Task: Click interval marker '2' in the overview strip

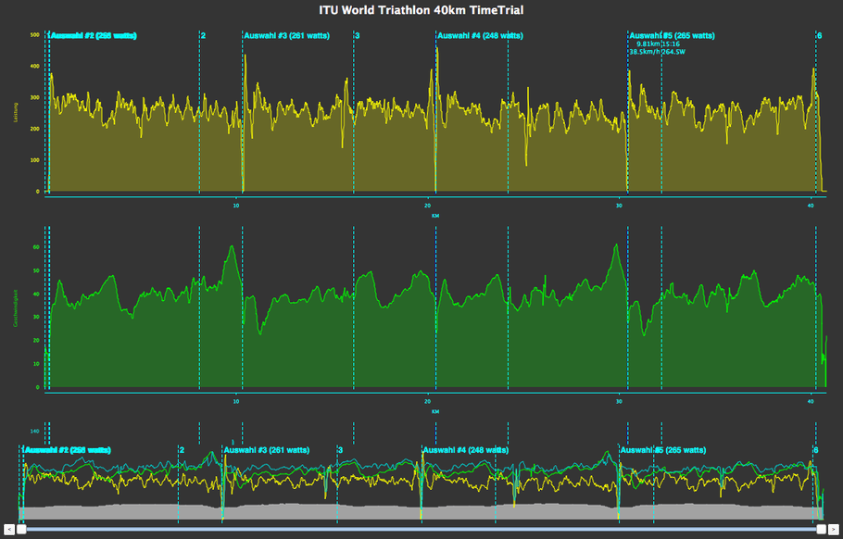Action: point(182,450)
